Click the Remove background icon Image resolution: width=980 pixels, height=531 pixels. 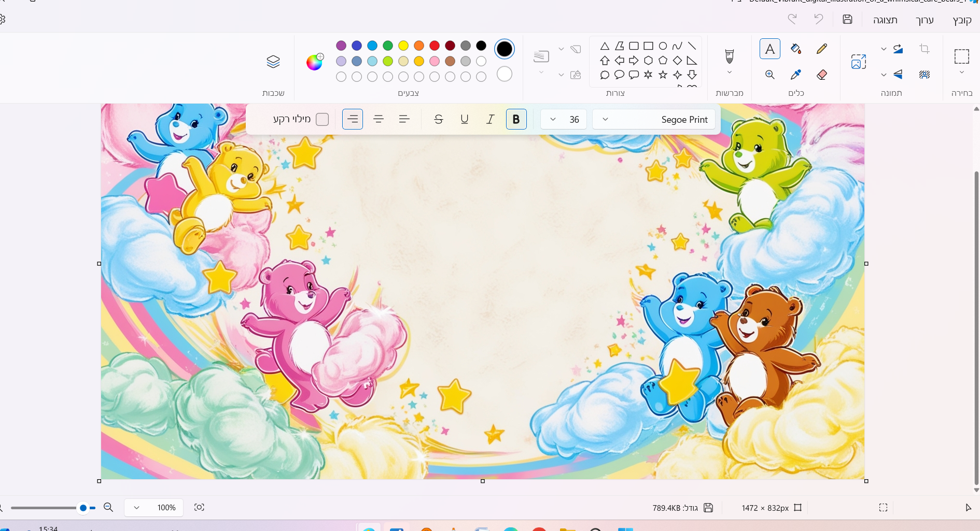(924, 75)
